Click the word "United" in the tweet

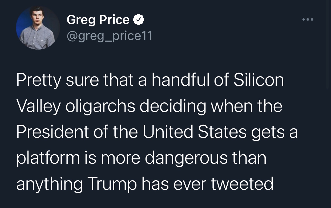click(x=168, y=131)
